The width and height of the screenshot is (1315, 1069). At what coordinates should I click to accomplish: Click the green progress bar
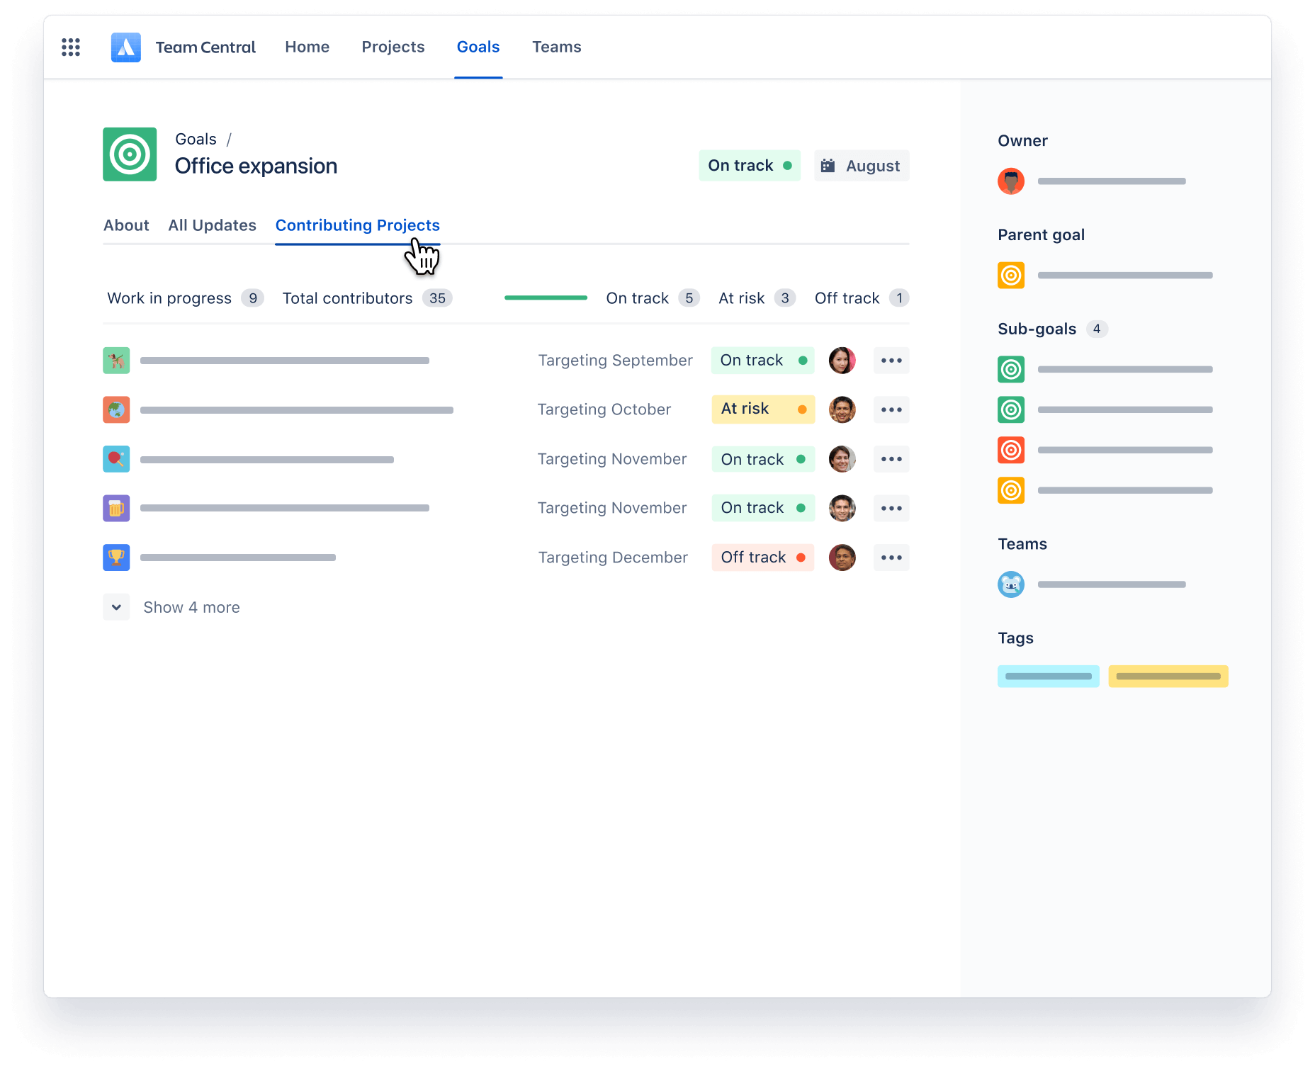click(x=546, y=298)
